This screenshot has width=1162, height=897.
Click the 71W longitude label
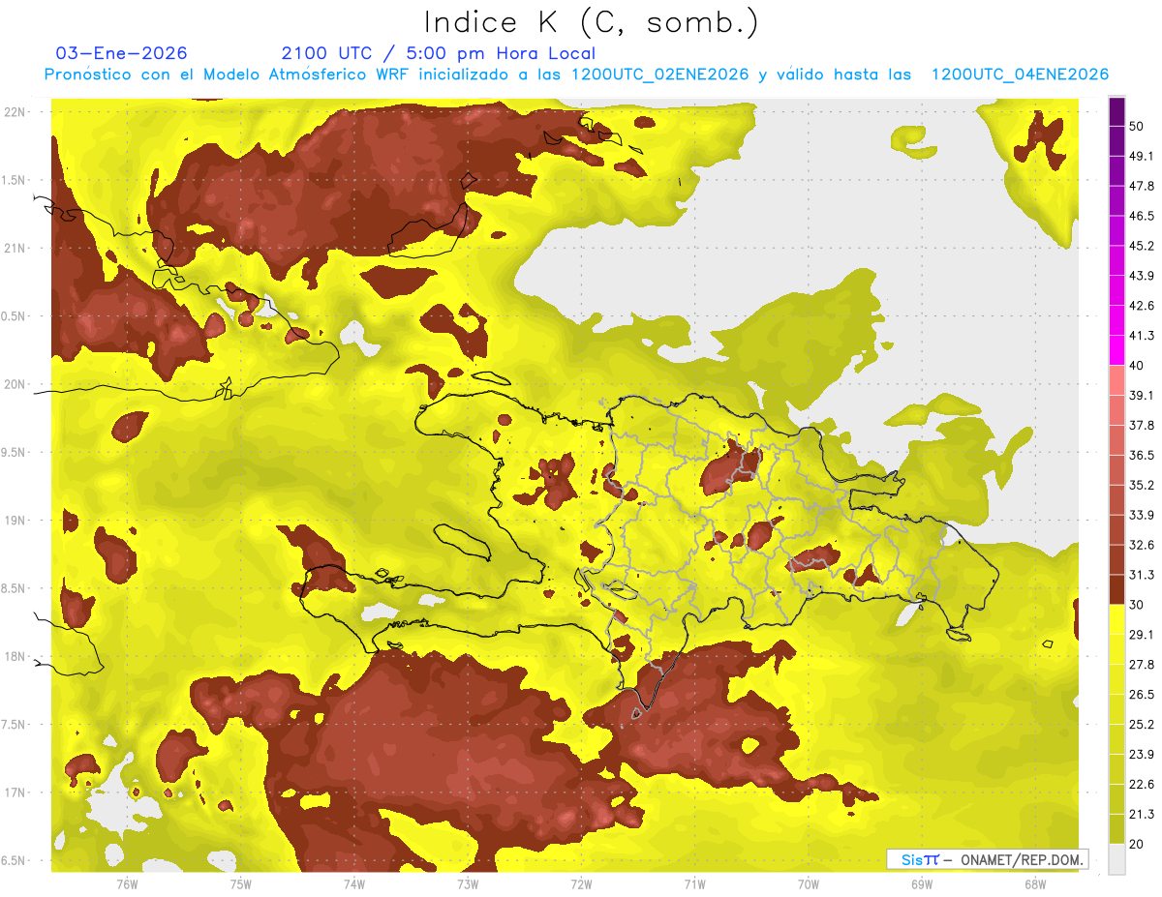pos(694,883)
